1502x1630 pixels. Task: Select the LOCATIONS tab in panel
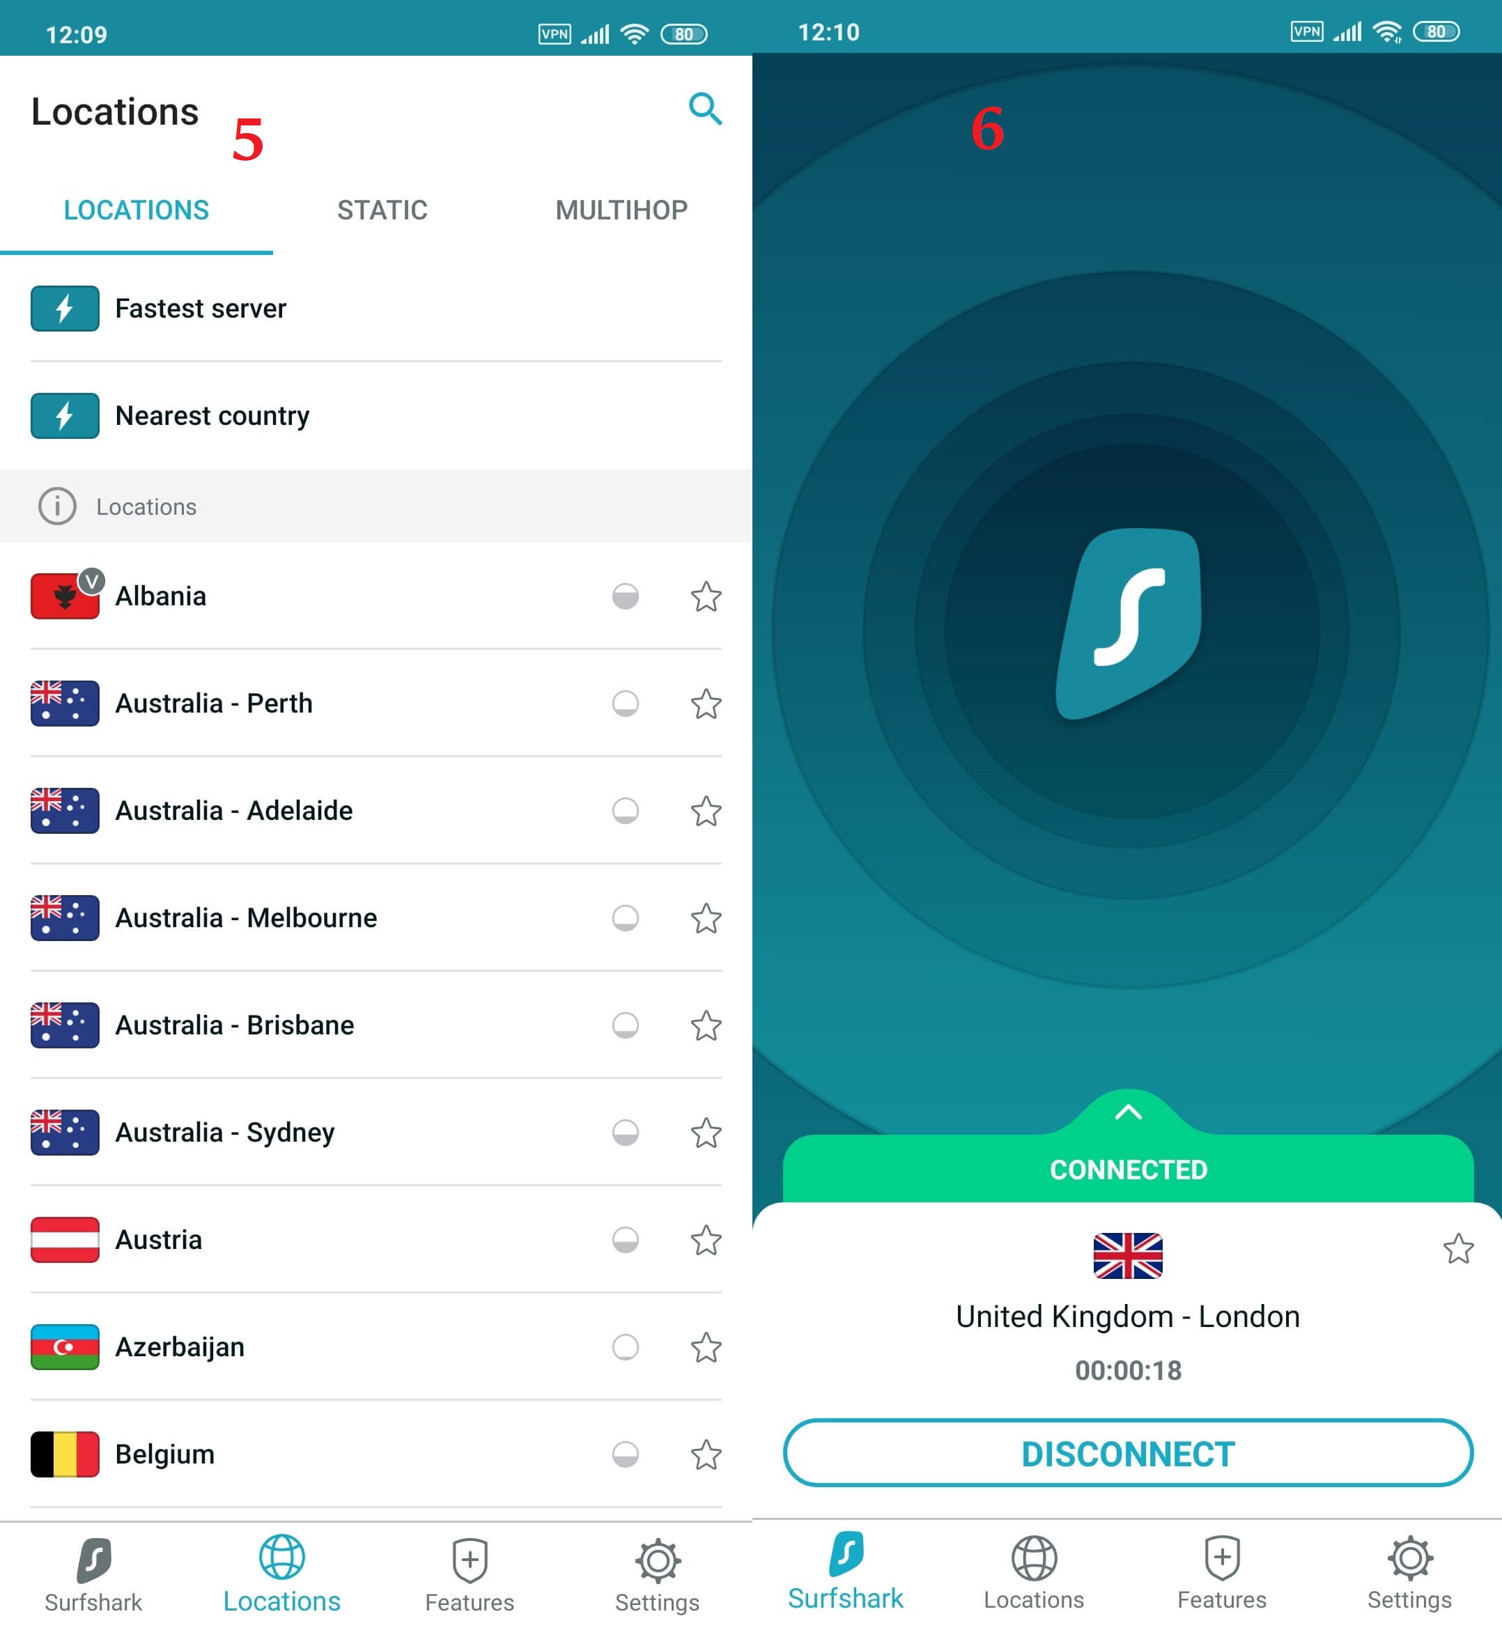coord(137,209)
